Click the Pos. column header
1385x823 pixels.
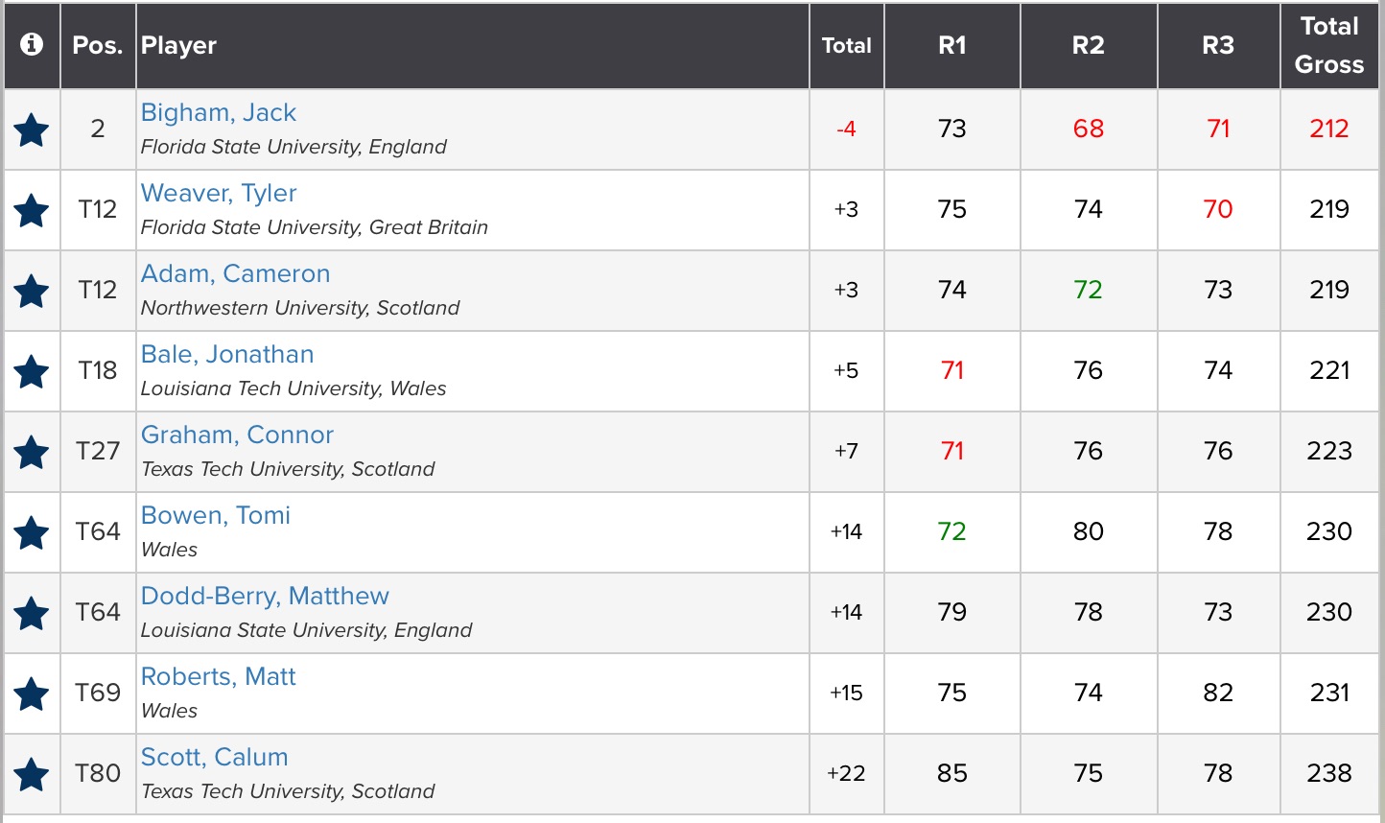(x=98, y=46)
